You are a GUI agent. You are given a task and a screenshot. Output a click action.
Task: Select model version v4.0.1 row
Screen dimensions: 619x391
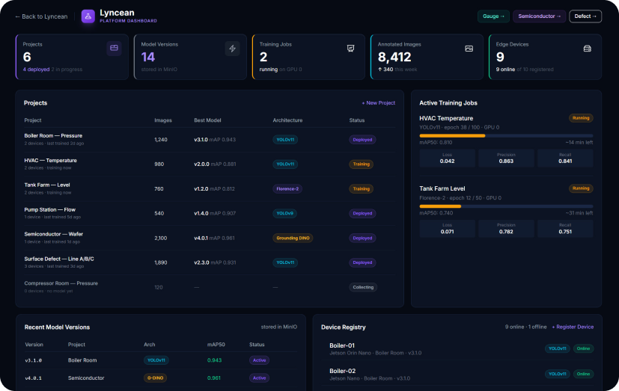[x=161, y=378]
